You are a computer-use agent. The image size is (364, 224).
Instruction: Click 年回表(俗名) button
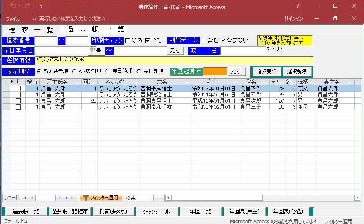tap(288, 211)
